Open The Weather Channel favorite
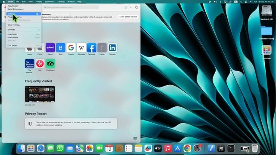Image resolution: width=276 pixels, height=155 pixels. [30, 64]
